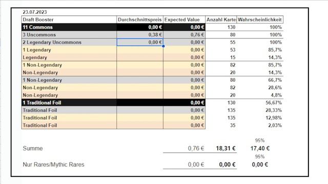Select the probability 2,03%
The width and height of the screenshot is (328, 184).
click(275, 125)
